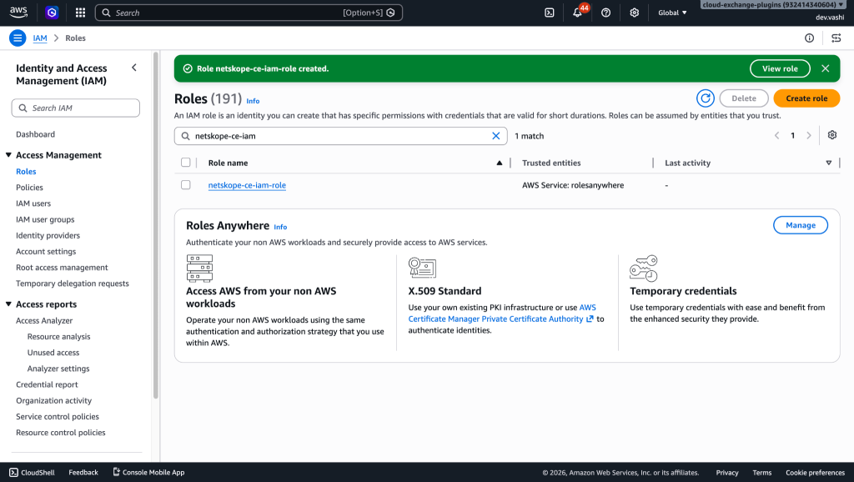Click the search magnifier in Roles filter
Image resolution: width=854 pixels, height=482 pixels.
click(186, 136)
